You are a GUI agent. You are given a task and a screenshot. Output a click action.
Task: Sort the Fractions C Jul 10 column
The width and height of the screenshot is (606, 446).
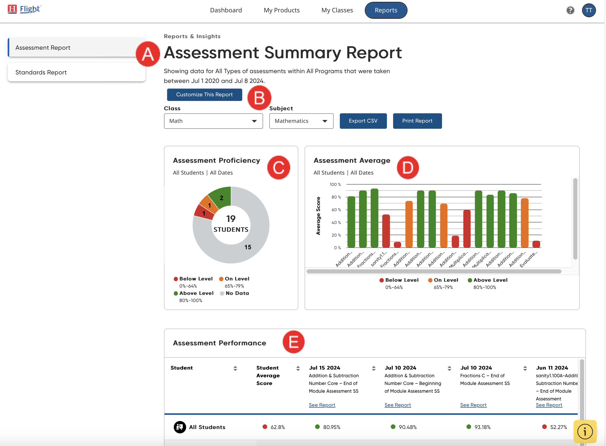click(525, 368)
